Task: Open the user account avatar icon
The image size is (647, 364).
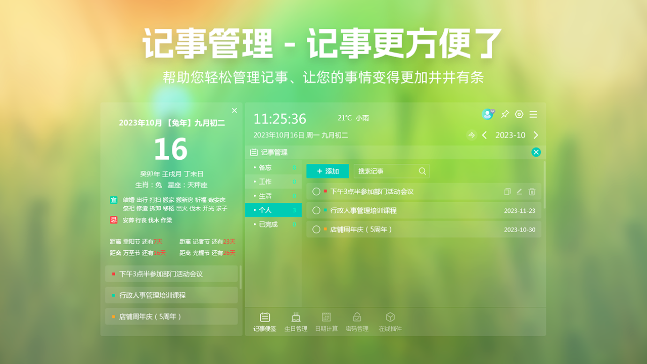Action: 488,114
